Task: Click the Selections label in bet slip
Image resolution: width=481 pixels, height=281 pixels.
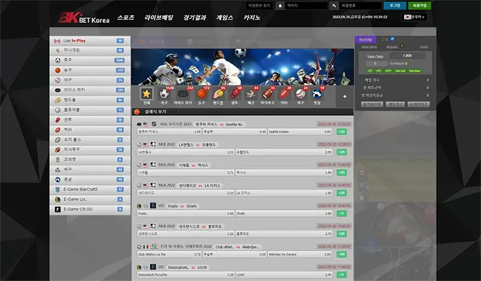Action: (369, 47)
